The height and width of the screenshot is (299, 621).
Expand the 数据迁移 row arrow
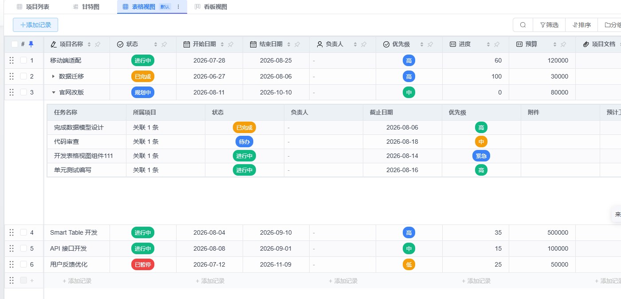click(54, 76)
